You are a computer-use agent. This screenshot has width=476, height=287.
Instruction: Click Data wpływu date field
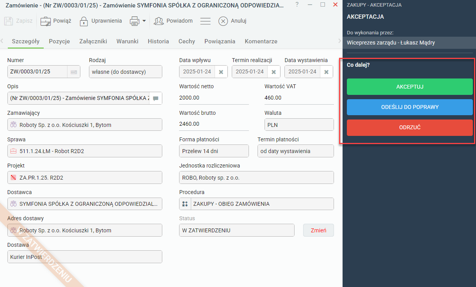point(197,72)
